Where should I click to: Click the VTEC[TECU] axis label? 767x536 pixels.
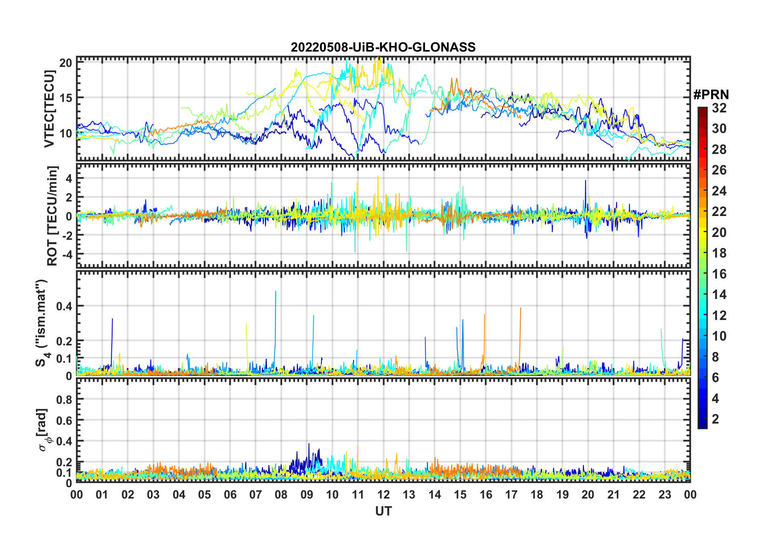coord(49,109)
